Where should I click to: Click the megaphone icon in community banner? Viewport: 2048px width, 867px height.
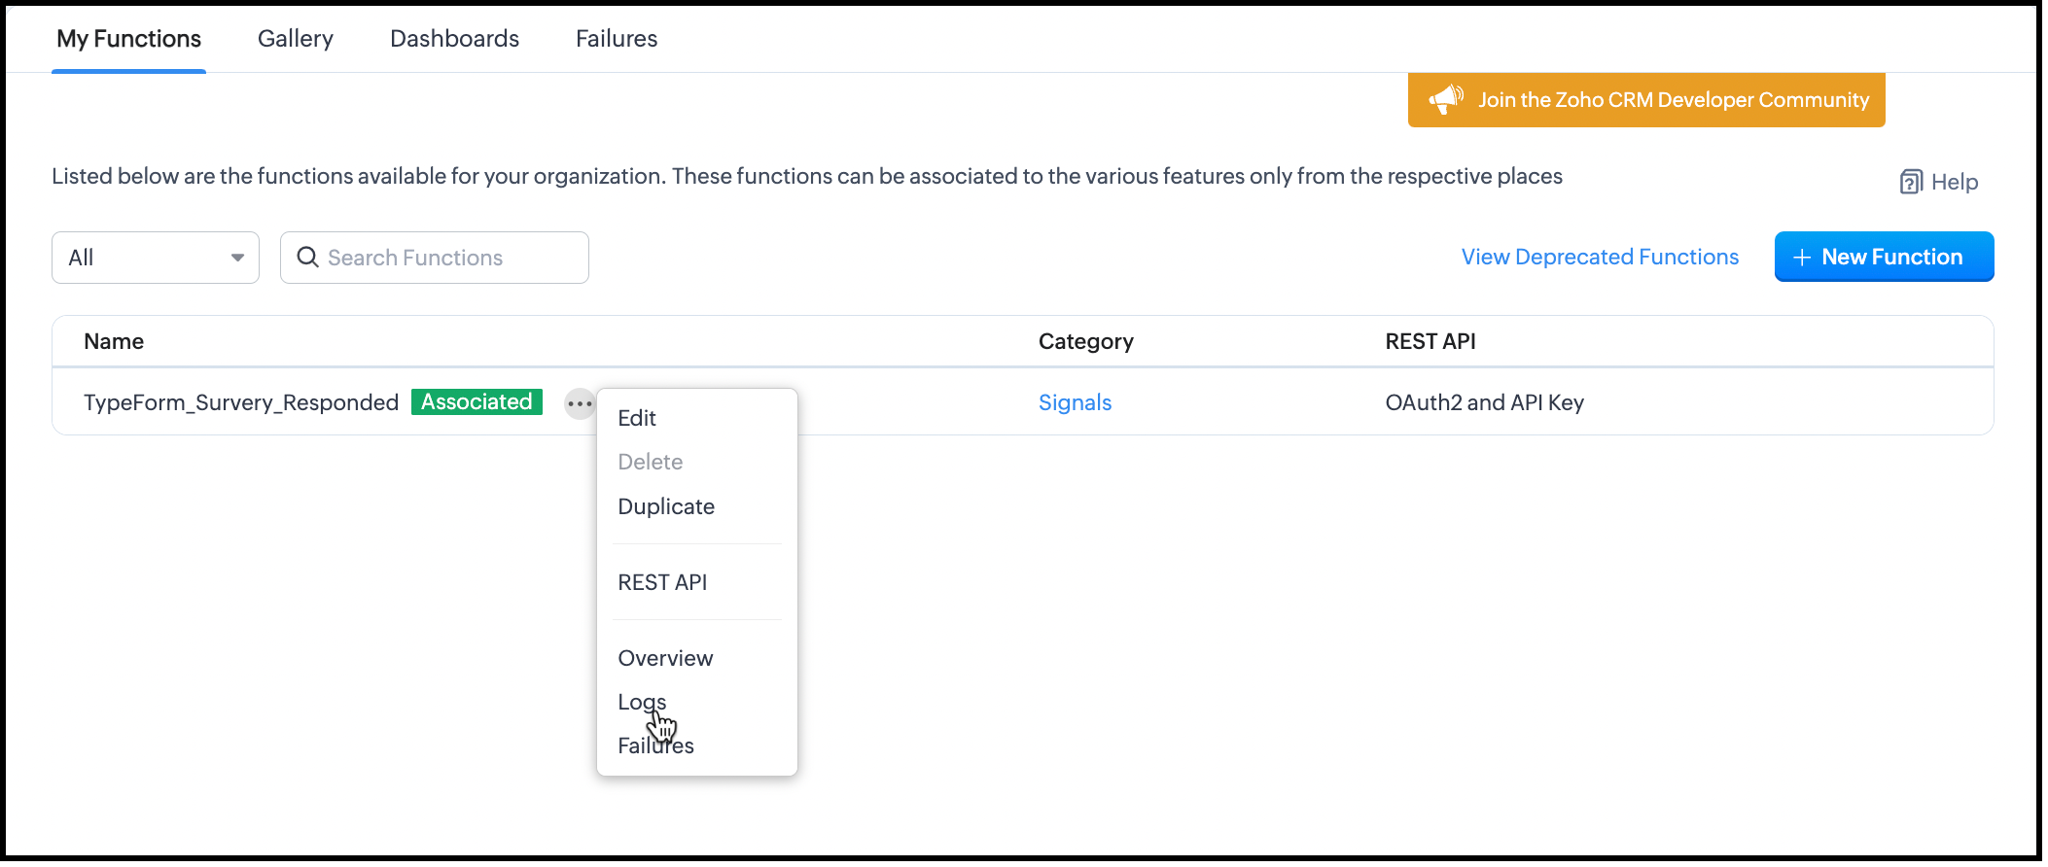1446,99
